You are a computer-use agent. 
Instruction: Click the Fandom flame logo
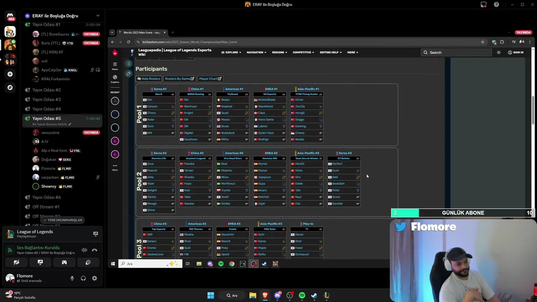pyautogui.click(x=115, y=52)
